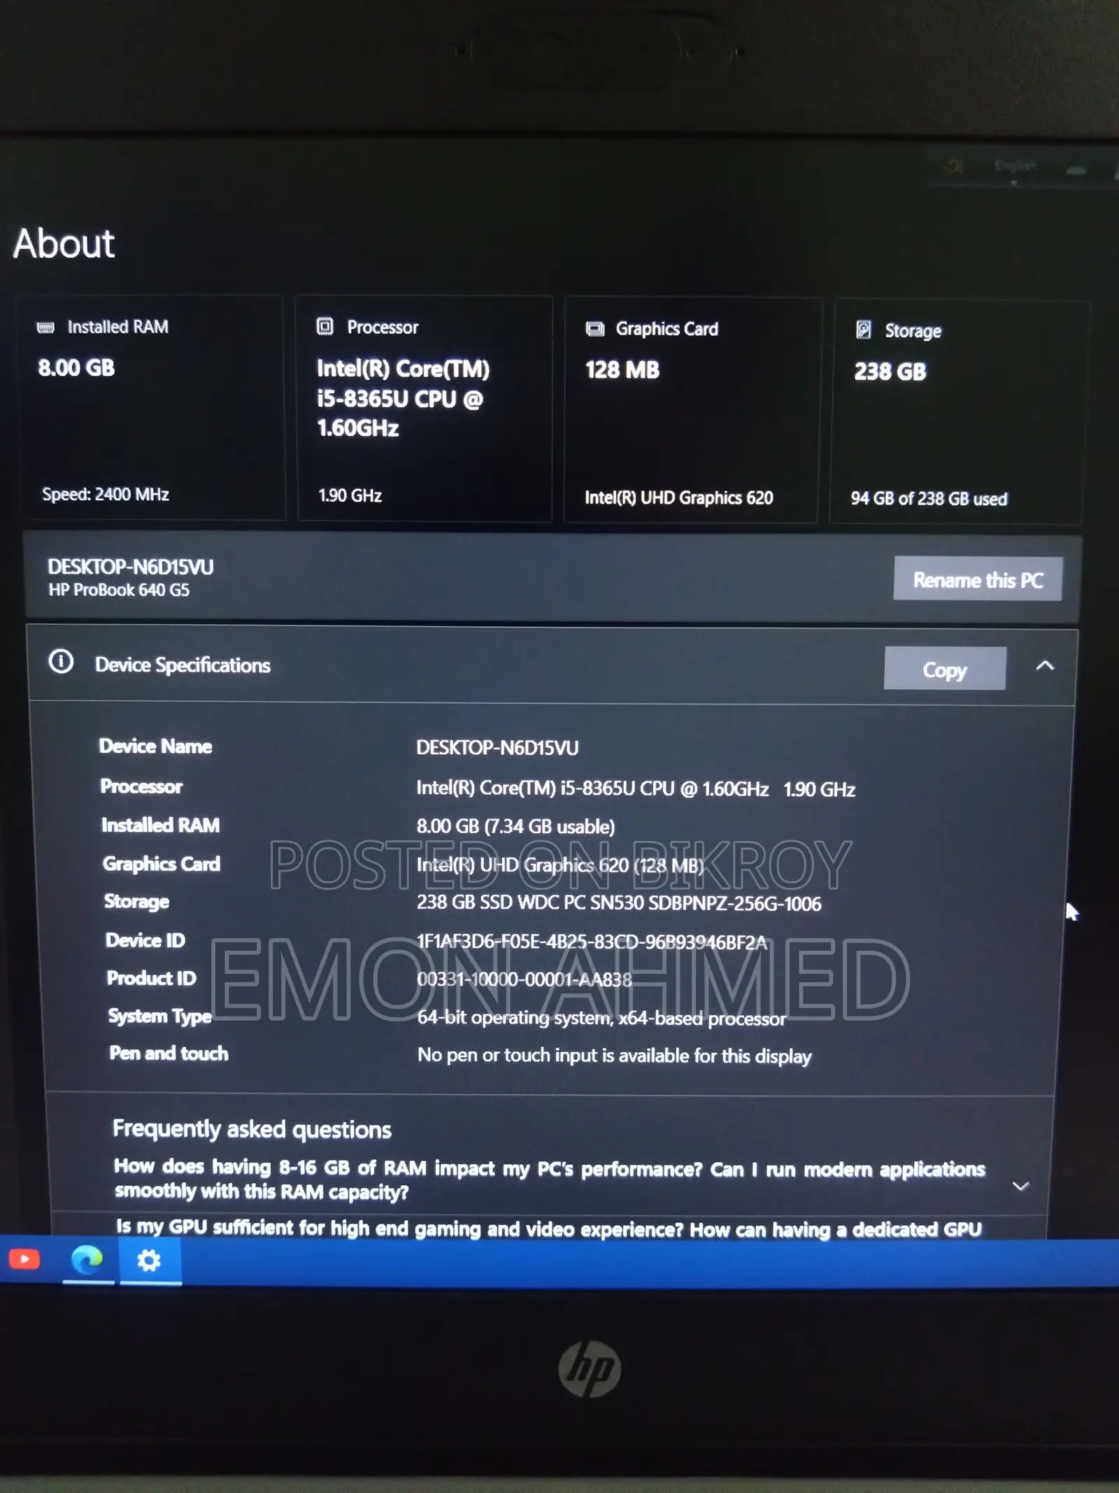Click the 238 GB value in Storage card
Viewport: 1119px width, 1493px height.
(x=890, y=372)
